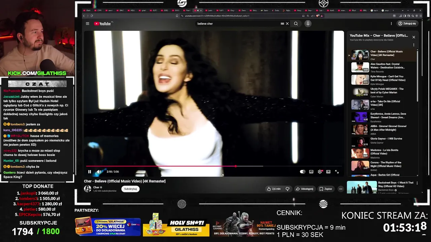Click the HOLY SH*T! GILATHISS partner banner
Screen dimensions: 431x242
176,225
